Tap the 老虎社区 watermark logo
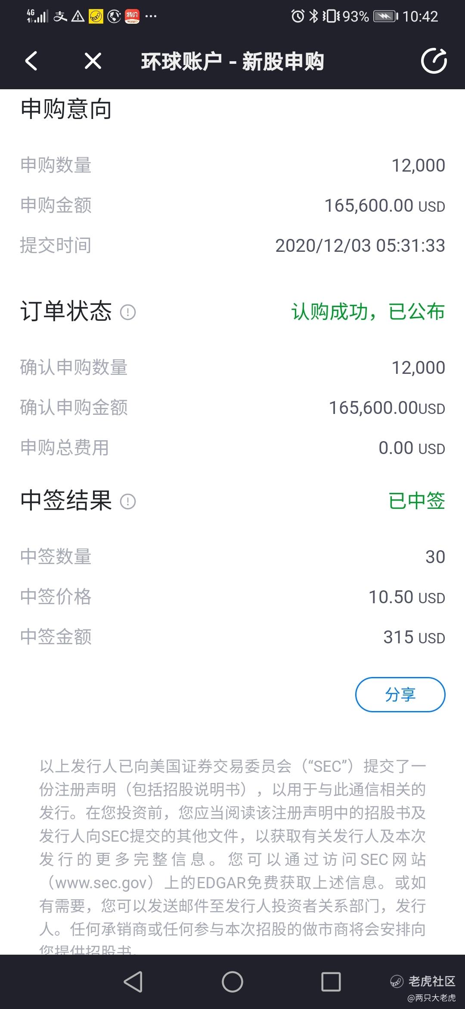 tap(423, 981)
